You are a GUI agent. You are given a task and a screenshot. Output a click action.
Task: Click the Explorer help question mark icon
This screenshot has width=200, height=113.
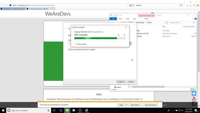tap(195, 19)
